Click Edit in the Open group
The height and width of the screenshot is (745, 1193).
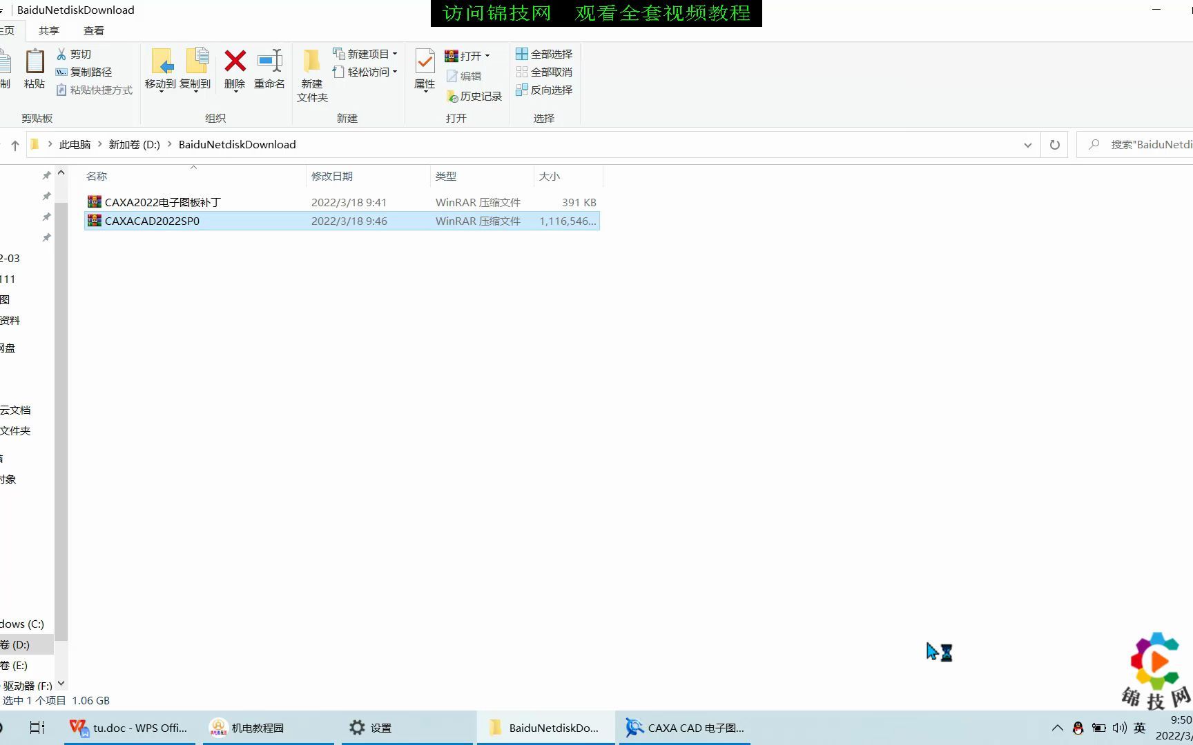coord(464,76)
